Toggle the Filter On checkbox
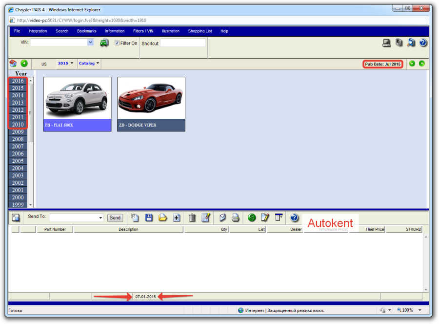The width and height of the screenshot is (439, 324). tap(117, 43)
